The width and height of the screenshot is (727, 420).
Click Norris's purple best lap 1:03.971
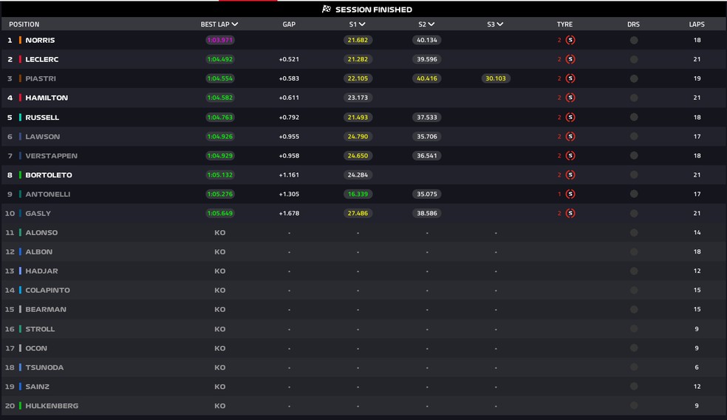219,41
